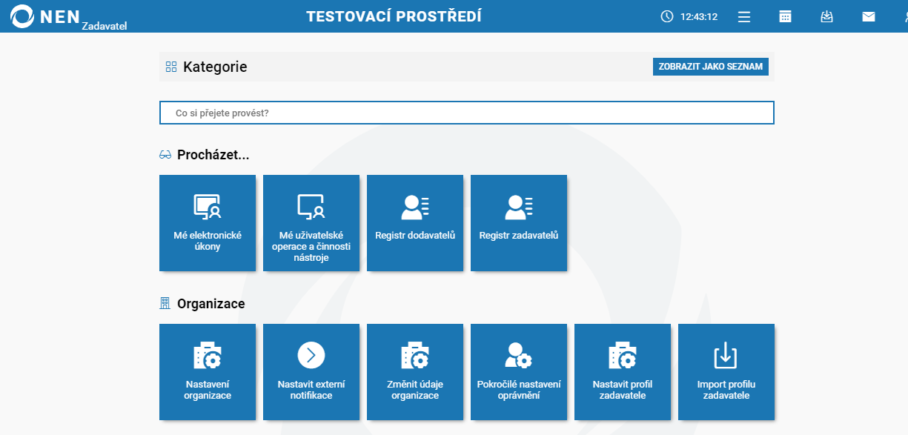
Task: Open 'Změnit údaje organizace' tile
Action: (x=415, y=372)
